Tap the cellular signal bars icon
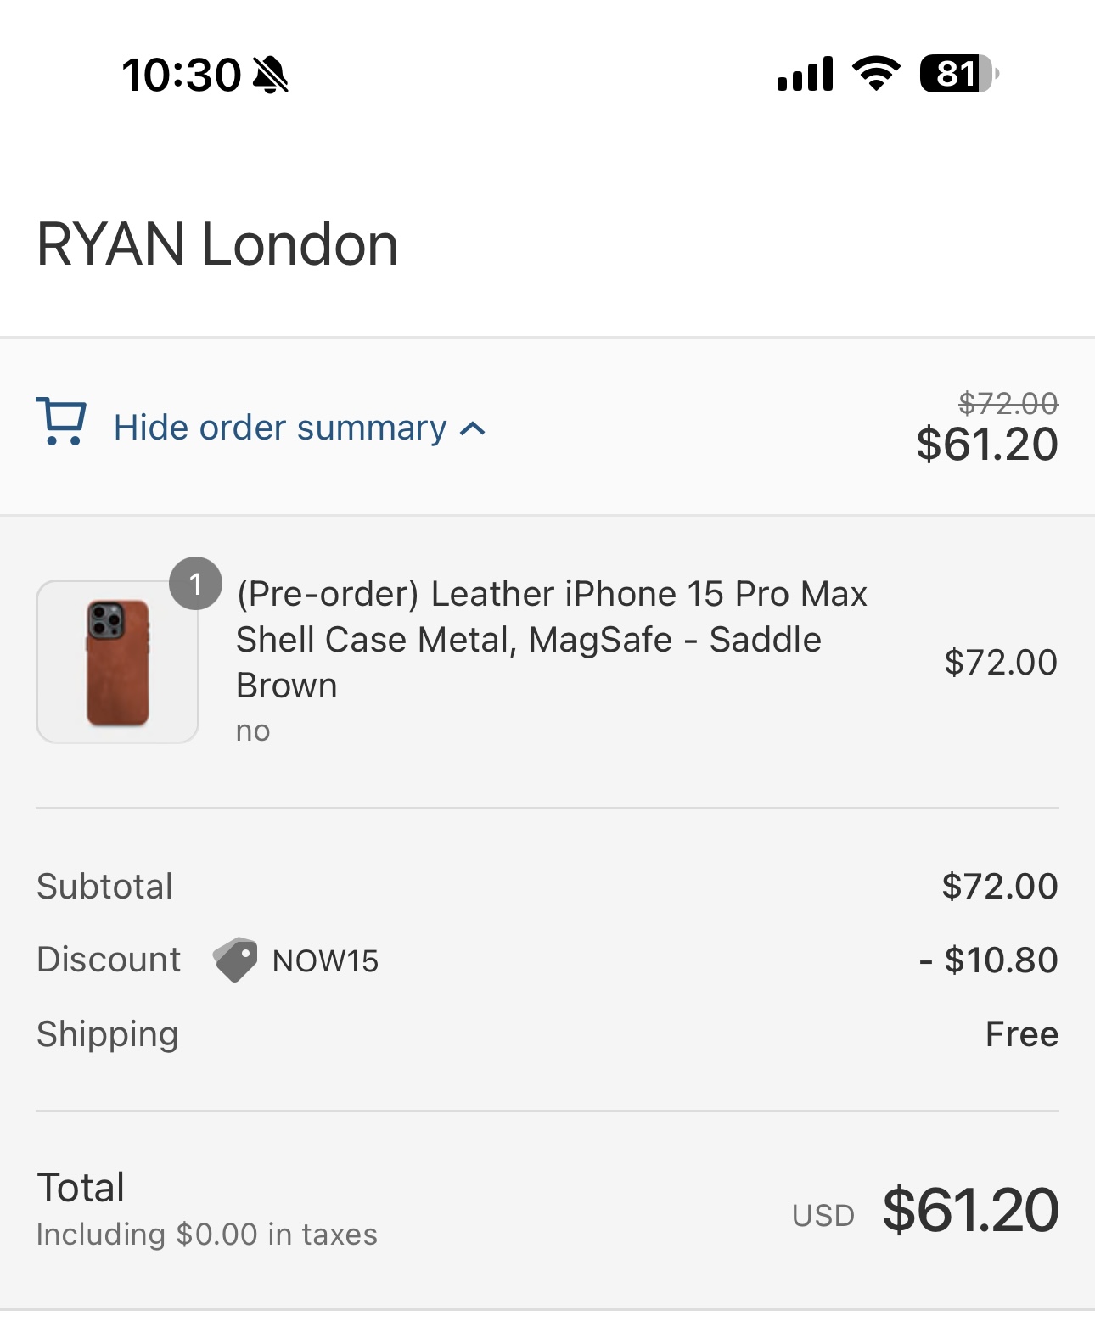Viewport: 1095px width, 1327px height. tap(805, 75)
